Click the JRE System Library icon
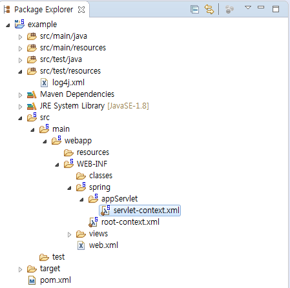 pyautogui.click(x=32, y=106)
